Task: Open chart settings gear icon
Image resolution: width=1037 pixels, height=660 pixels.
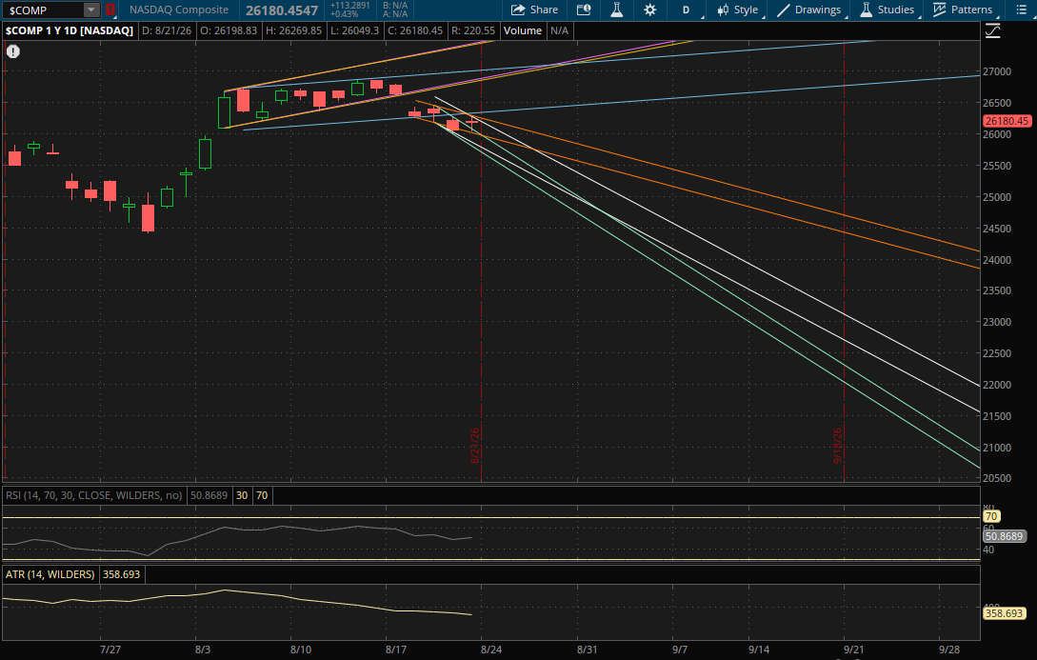Action: 650,10
